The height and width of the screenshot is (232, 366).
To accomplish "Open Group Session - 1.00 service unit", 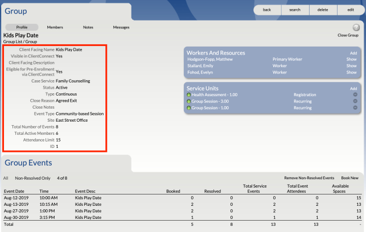I will [210, 107].
